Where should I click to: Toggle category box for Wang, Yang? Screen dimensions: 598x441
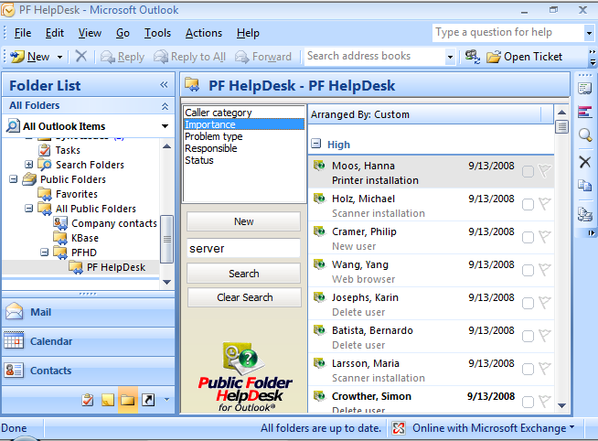tap(528, 271)
